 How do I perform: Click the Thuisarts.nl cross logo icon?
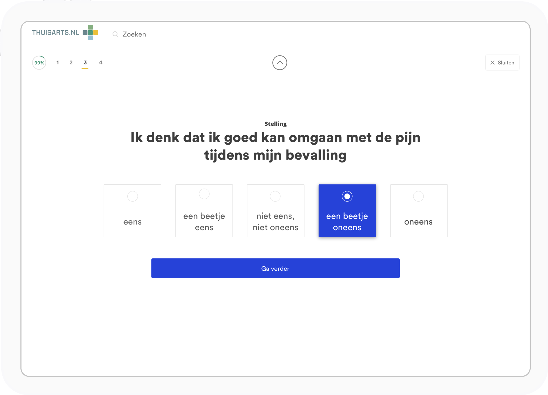click(90, 33)
